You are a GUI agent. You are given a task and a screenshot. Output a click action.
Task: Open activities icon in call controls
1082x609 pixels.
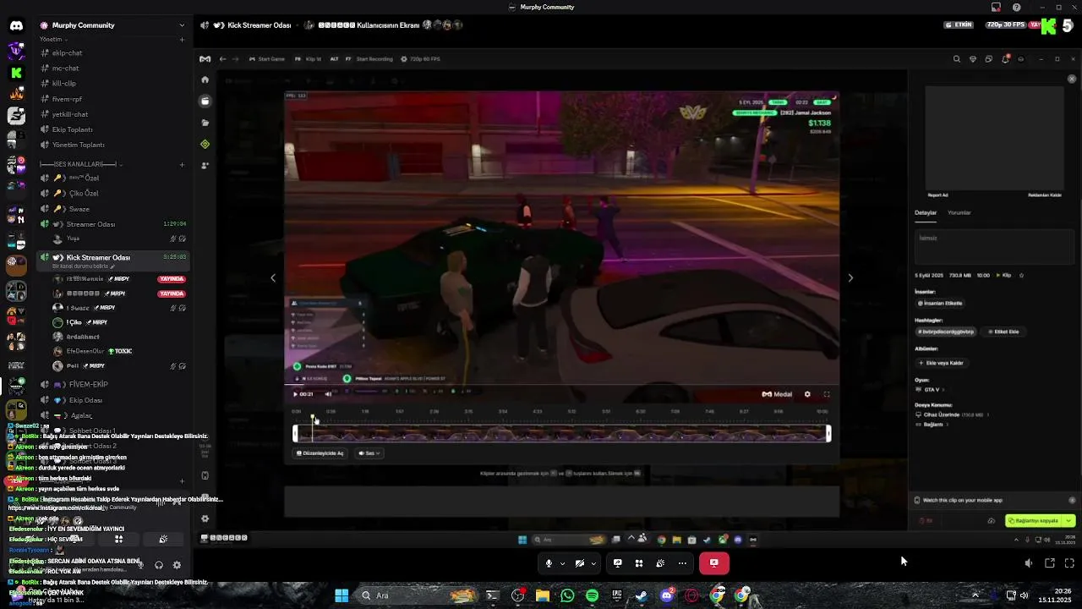(639, 563)
